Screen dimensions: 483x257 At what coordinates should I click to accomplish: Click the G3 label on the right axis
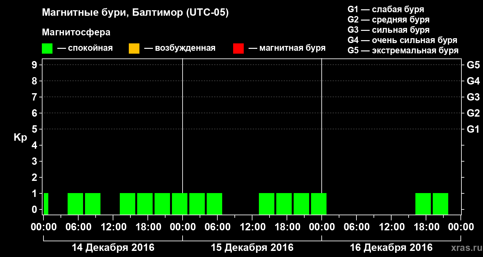pos(473,97)
